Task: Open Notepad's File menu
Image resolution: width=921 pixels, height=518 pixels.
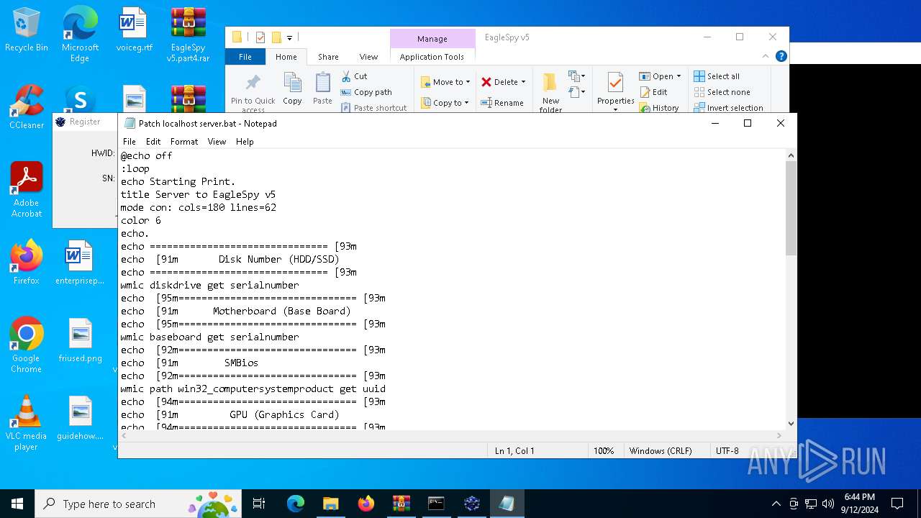Action: pos(130,142)
